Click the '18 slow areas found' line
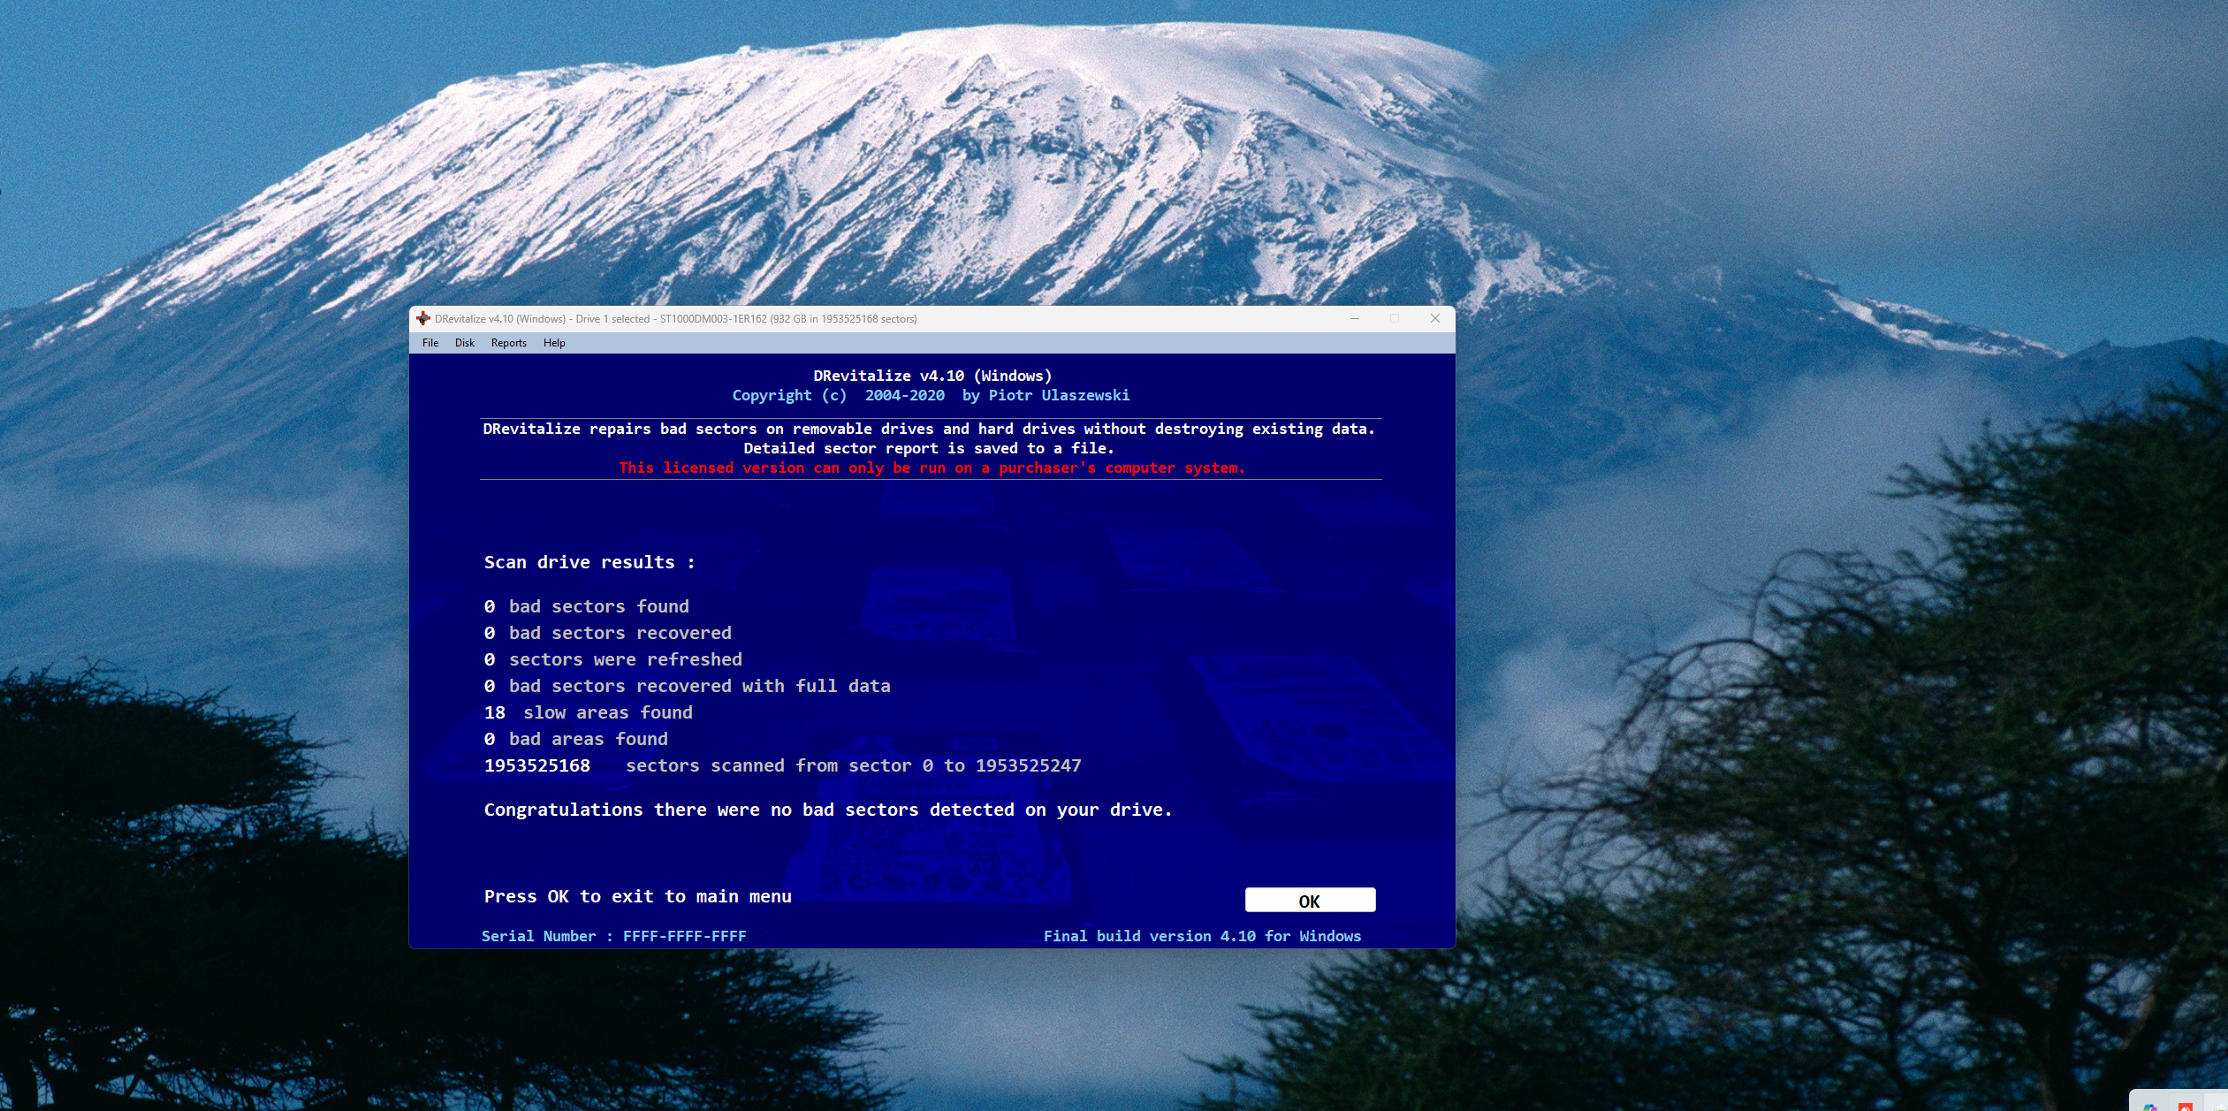Image resolution: width=2228 pixels, height=1111 pixels. (589, 712)
